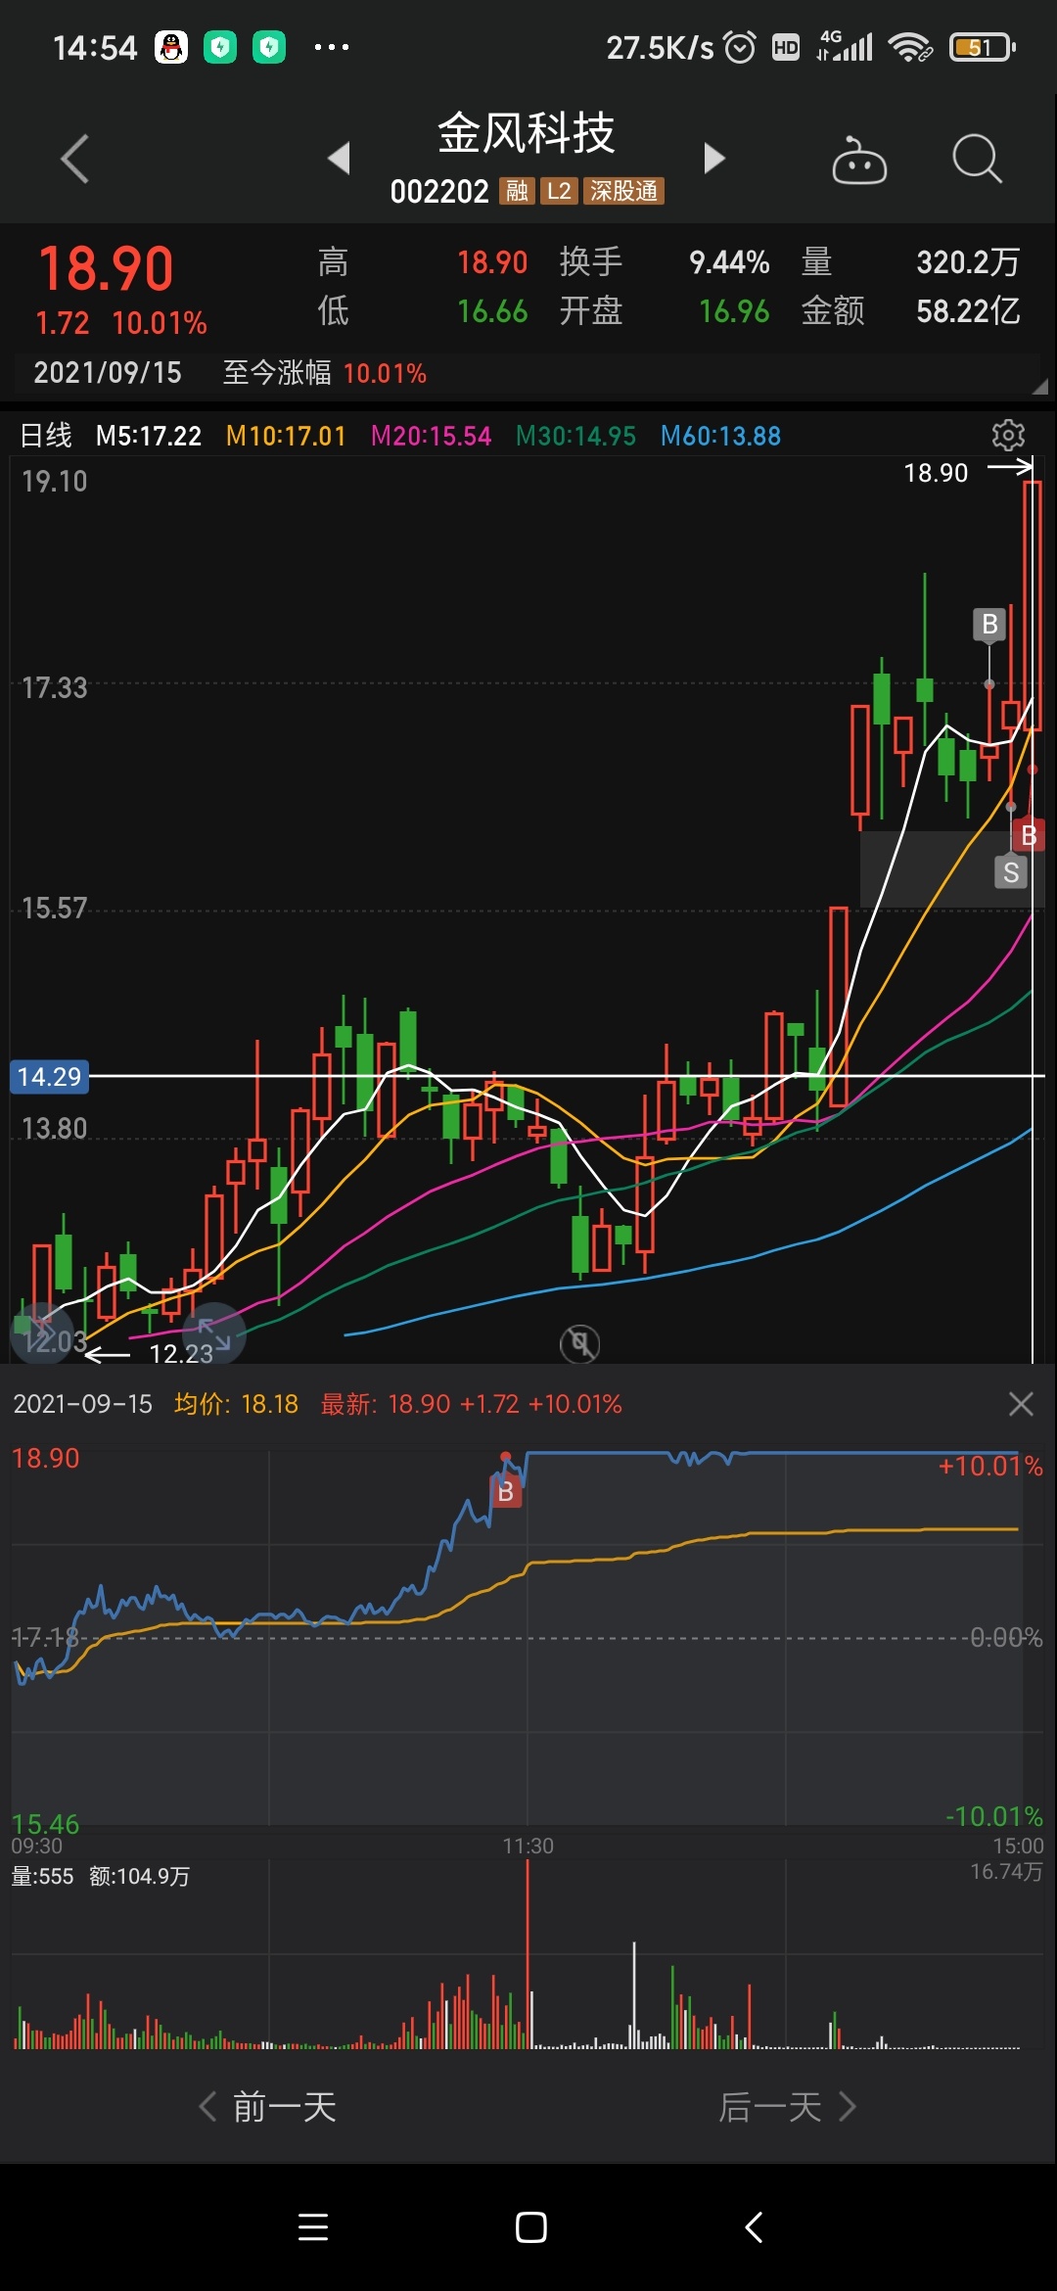Open the robot assistant icon

tap(858, 160)
